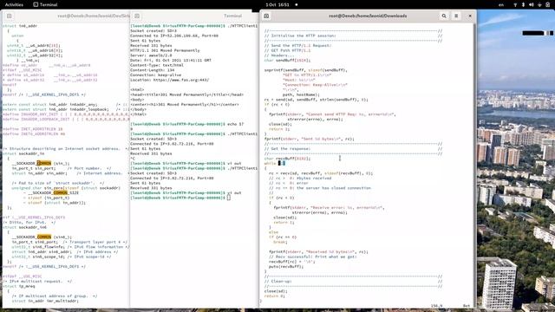Click highlighted COMMON before '(sin6_);'
This screenshot has width=555, height=312.
pyautogui.click(x=44, y=237)
